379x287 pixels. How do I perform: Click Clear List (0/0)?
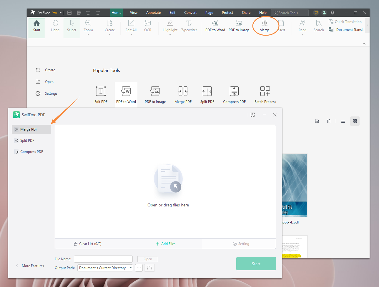point(88,244)
